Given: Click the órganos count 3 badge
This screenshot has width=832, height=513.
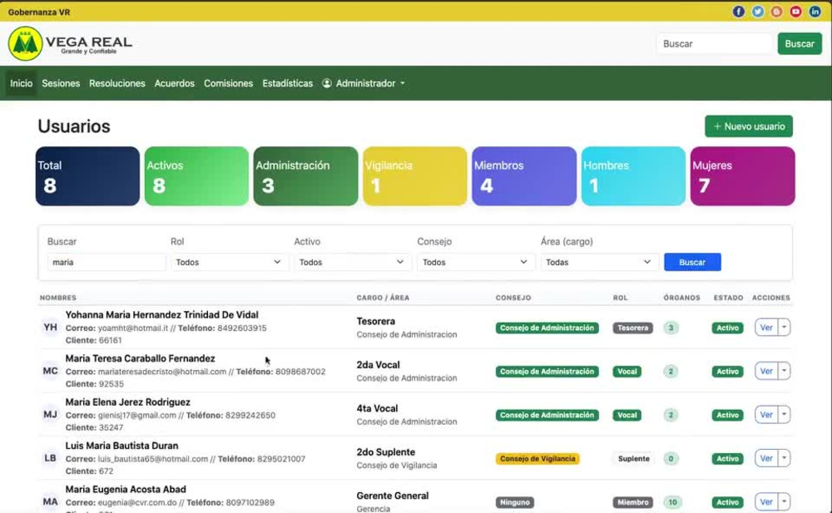Looking at the screenshot, I should pyautogui.click(x=671, y=328).
